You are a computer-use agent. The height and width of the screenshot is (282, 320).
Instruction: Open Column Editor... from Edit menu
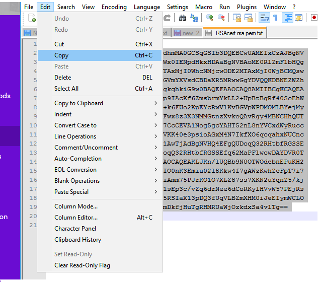[x=100, y=217]
